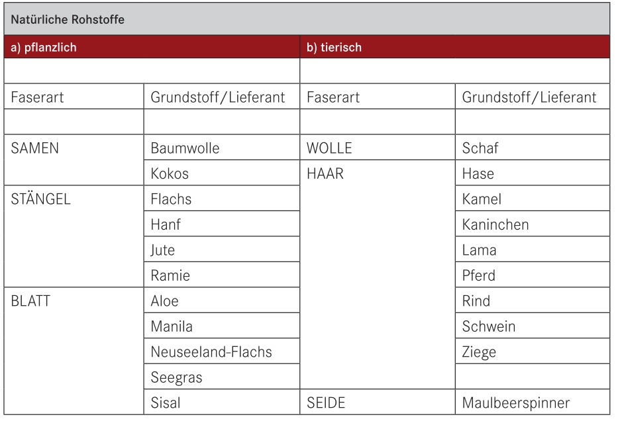Select the Kaninchen cell
Screen dimensions: 620x425
pos(533,224)
